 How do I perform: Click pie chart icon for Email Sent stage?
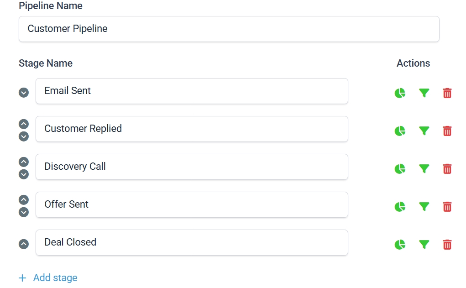pyautogui.click(x=400, y=94)
